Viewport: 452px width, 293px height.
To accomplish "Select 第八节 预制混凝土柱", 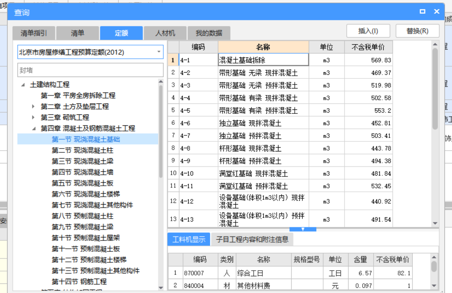I will coord(82,216).
